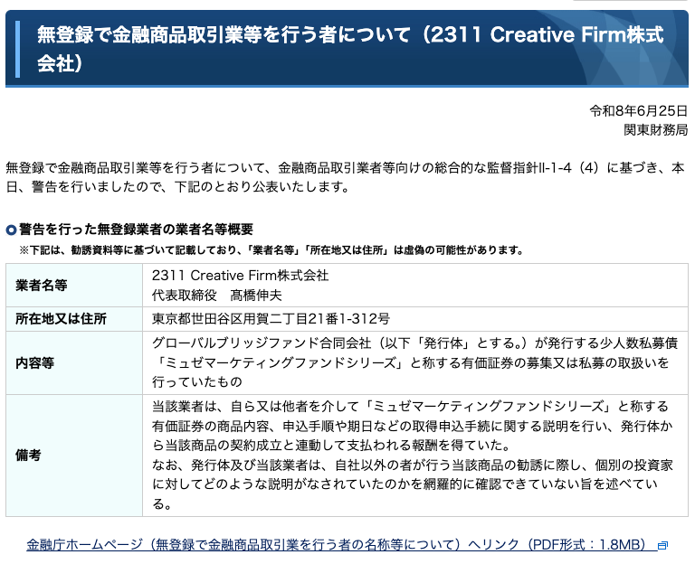695x564 pixels.
Task: Click the 備考 table header cell
Action: (x=74, y=456)
